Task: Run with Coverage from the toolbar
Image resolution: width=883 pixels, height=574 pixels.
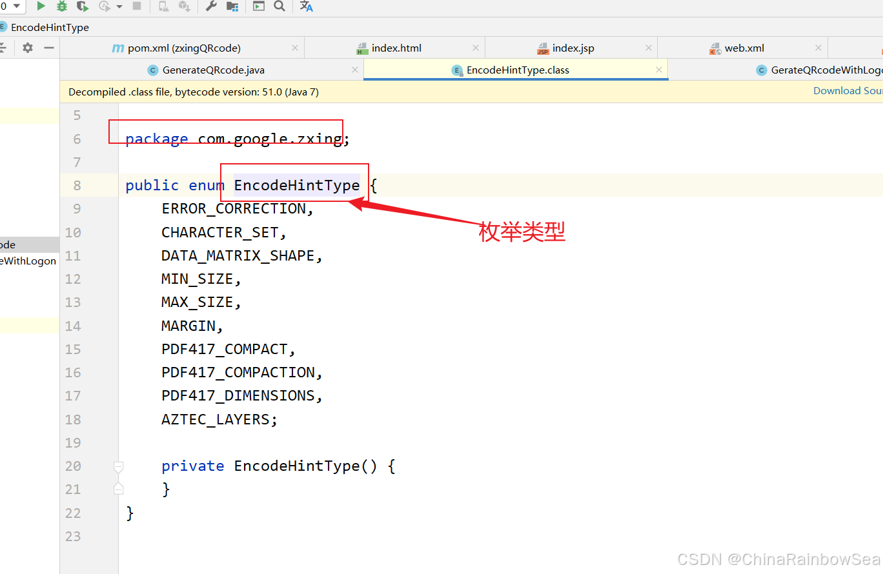Action: [x=82, y=6]
